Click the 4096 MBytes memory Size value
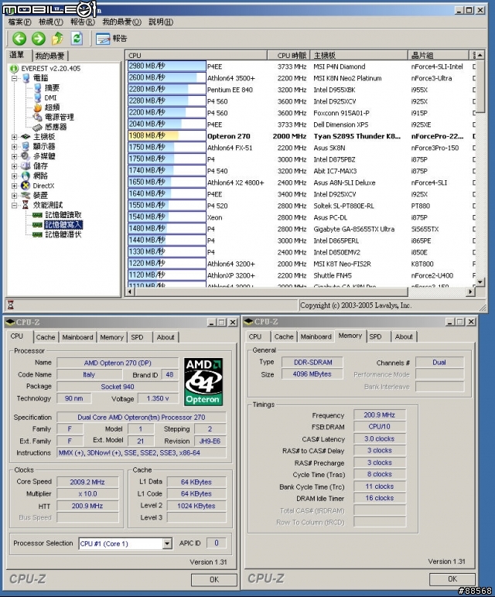This screenshot has height=597, width=495. [x=312, y=374]
